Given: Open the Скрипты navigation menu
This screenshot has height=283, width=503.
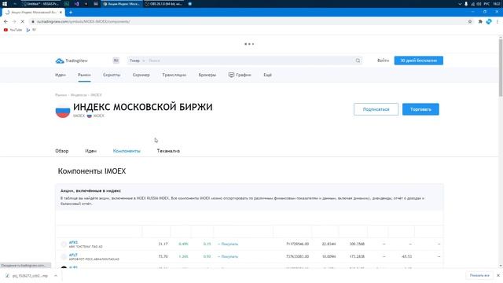Looking at the screenshot, I should [x=112, y=75].
